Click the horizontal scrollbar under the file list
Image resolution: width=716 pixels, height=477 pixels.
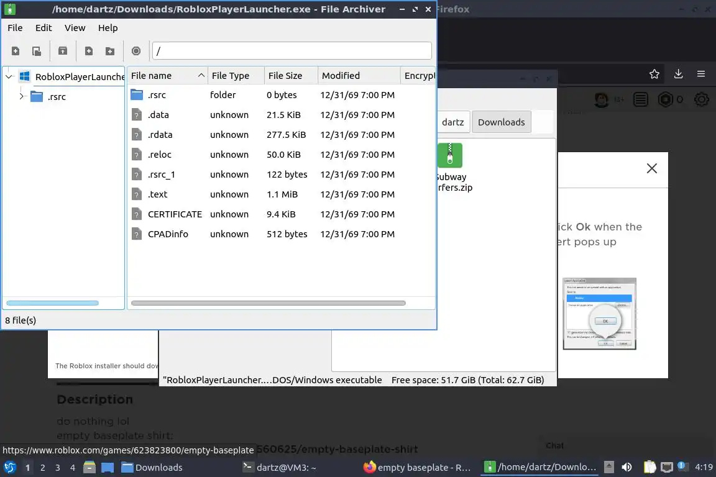click(268, 303)
